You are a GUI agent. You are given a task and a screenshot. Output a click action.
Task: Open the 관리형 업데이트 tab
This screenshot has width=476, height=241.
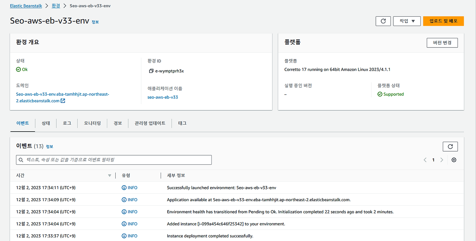tap(150, 123)
